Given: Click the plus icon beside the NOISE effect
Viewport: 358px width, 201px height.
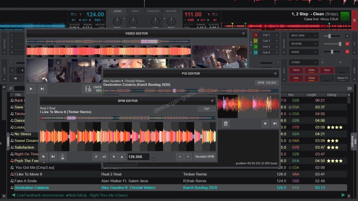Looking at the screenshot, I should click(347, 52).
